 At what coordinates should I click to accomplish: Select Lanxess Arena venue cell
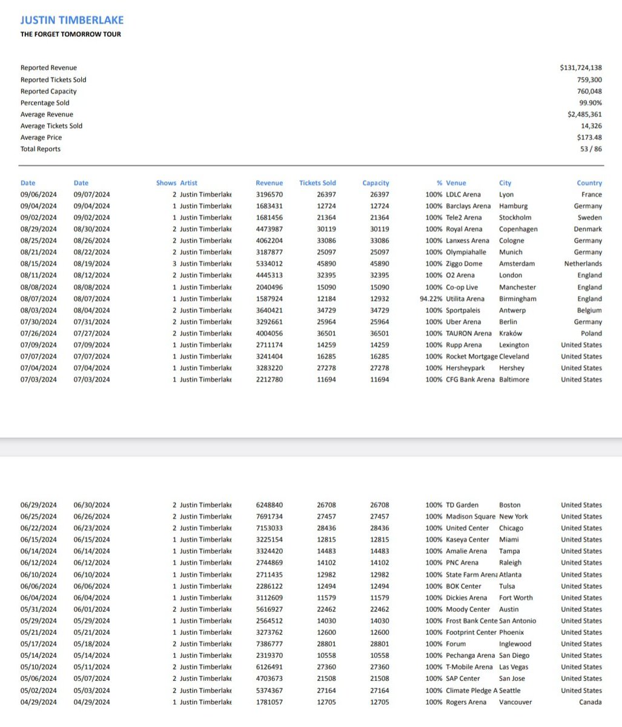pyautogui.click(x=468, y=241)
